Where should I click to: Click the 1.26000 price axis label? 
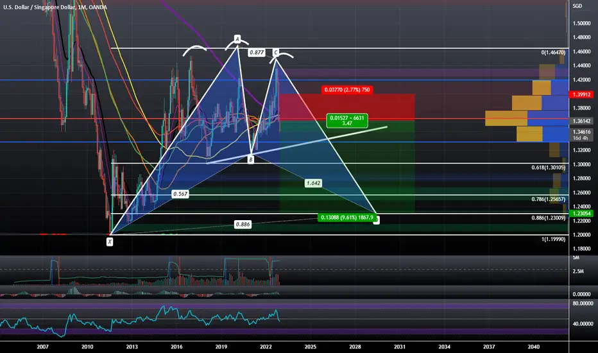tap(581, 193)
